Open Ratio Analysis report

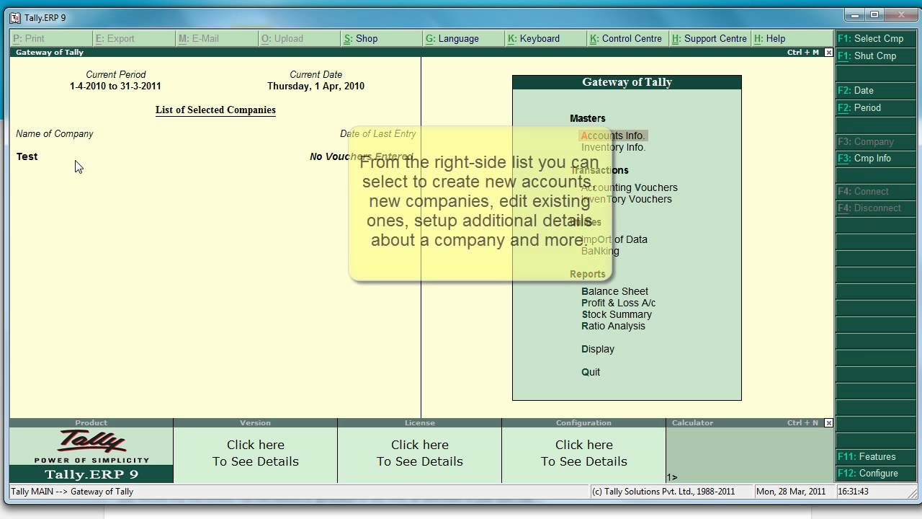click(614, 326)
